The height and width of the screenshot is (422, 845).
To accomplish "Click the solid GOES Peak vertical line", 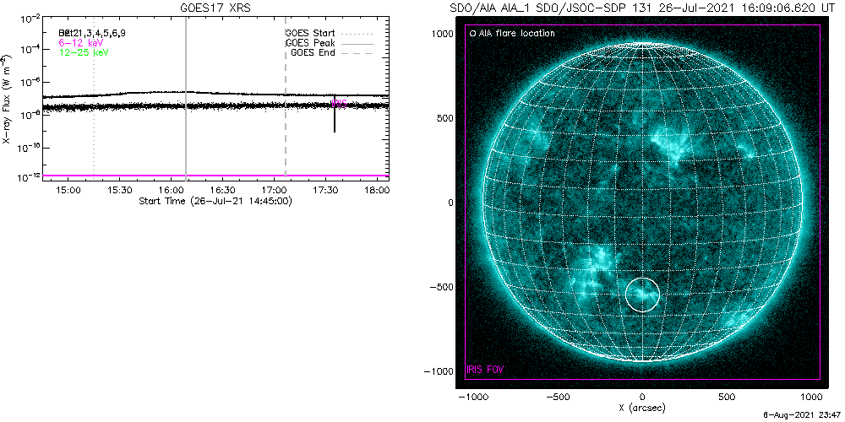I will [186, 97].
